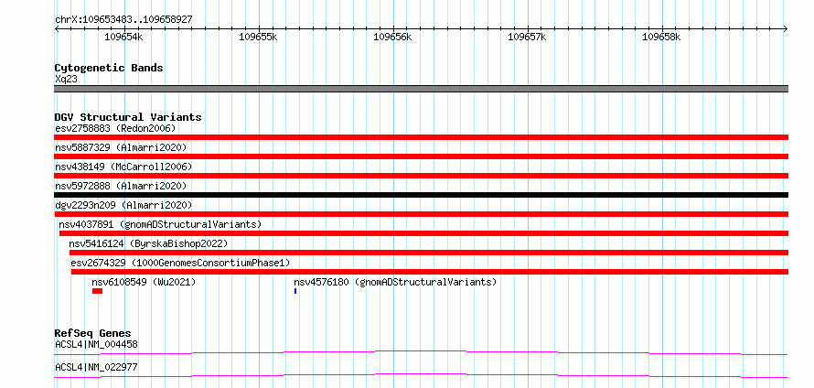This screenshot has width=814, height=388.
Task: Click the ACSL4|NM_004458 gene label
Action: (x=96, y=344)
